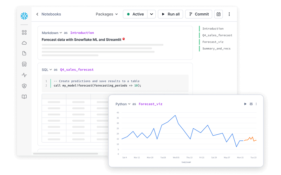
Task: Open the marketplace storefront sidebar icon
Action: pos(24,64)
